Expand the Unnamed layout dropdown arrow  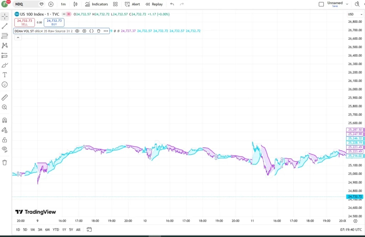click(347, 4)
